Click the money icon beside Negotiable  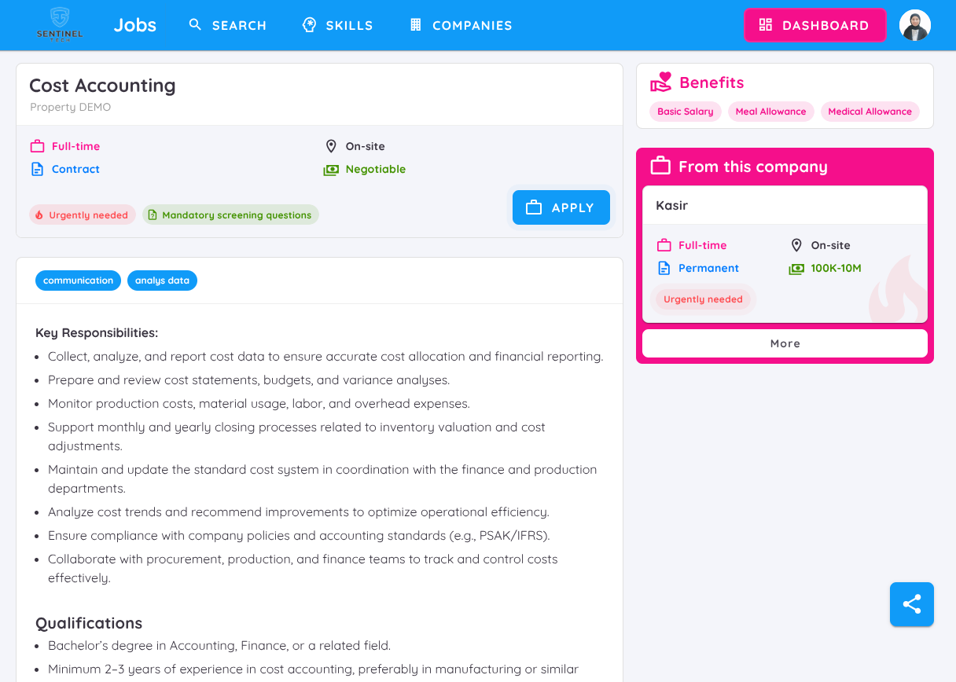pos(331,170)
